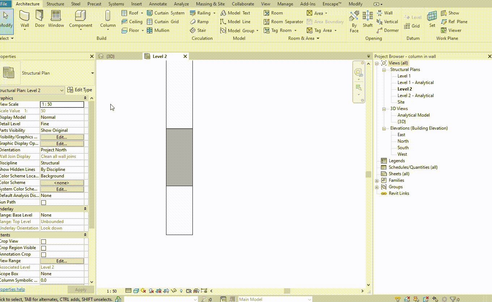Open the Floor tool dropdown arrow
This screenshot has height=302, width=492.
tap(143, 30)
